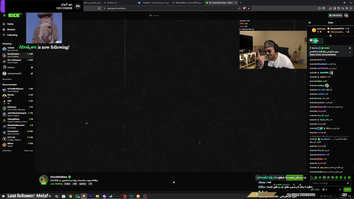This screenshot has height=199, width=354.
Task: Expand the gift leaderboard arrow
Action: (330, 36)
